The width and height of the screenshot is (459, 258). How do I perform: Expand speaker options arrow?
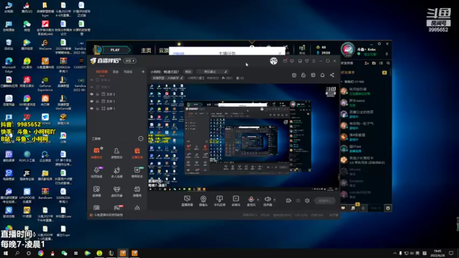coord(274,200)
